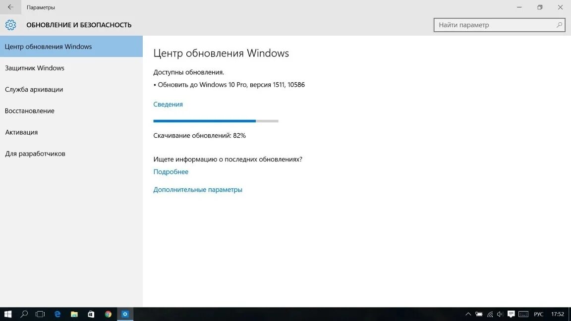The width and height of the screenshot is (571, 321).
Task: Open the Store from taskbar
Action: pos(91,314)
